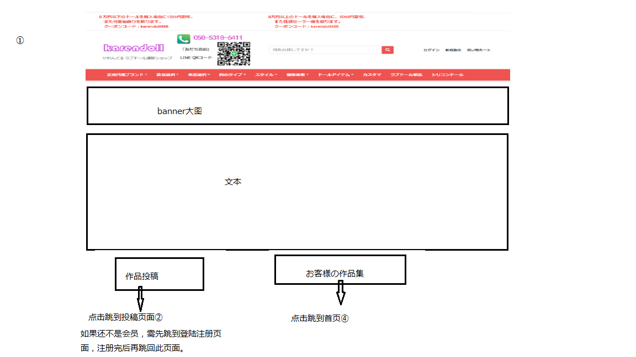The width and height of the screenshot is (636, 357).
Task: Open the 正規代理ブランド dropdown menu
Action: (127, 75)
